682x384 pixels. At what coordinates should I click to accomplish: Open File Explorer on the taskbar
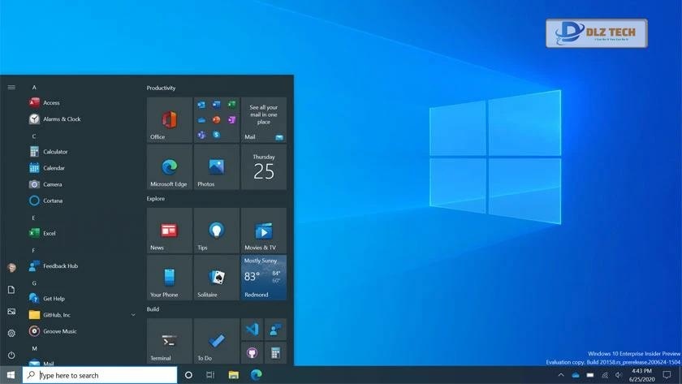pos(234,375)
